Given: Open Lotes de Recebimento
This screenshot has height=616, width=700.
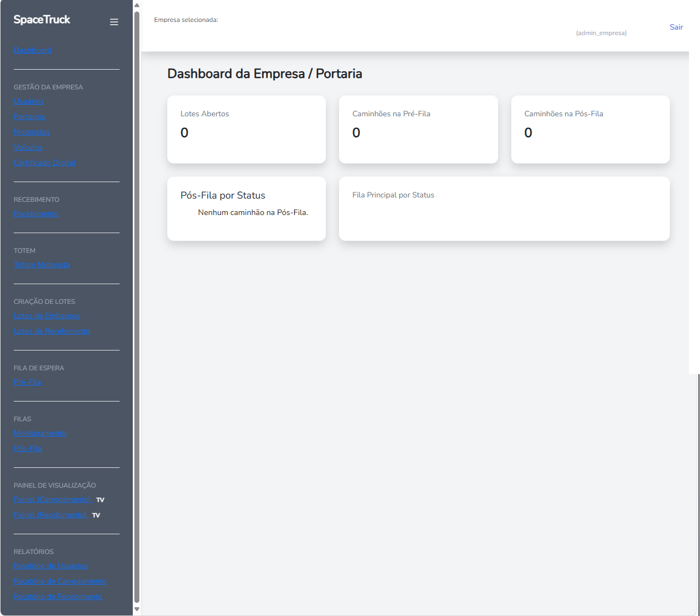Looking at the screenshot, I should 52,331.
